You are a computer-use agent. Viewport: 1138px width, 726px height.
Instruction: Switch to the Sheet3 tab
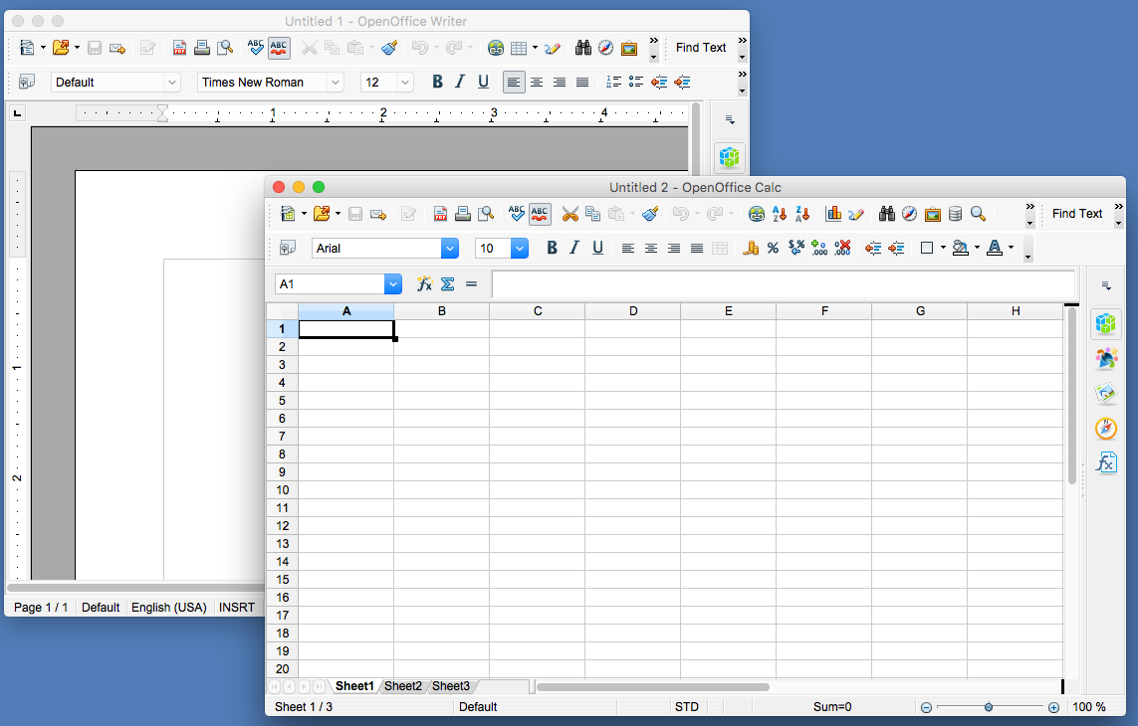pyautogui.click(x=450, y=686)
